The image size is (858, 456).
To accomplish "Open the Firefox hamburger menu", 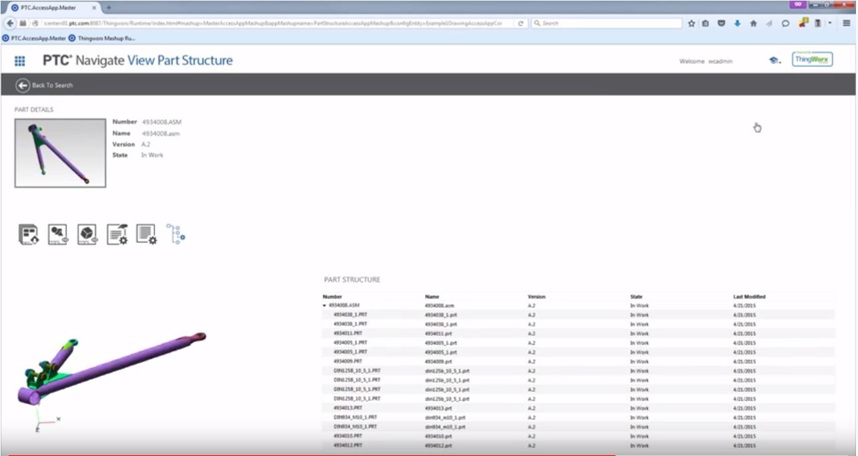I will click(846, 23).
